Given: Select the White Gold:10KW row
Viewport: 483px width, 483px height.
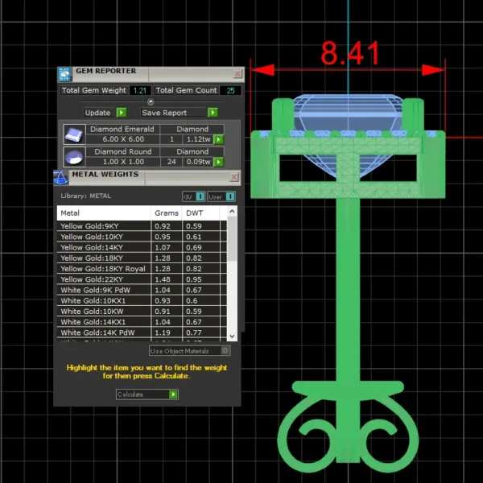Looking at the screenshot, I should pos(142,311).
